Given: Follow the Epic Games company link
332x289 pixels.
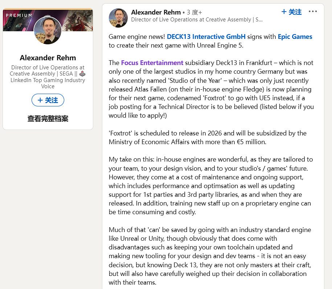Looking at the screenshot, I should [295, 37].
